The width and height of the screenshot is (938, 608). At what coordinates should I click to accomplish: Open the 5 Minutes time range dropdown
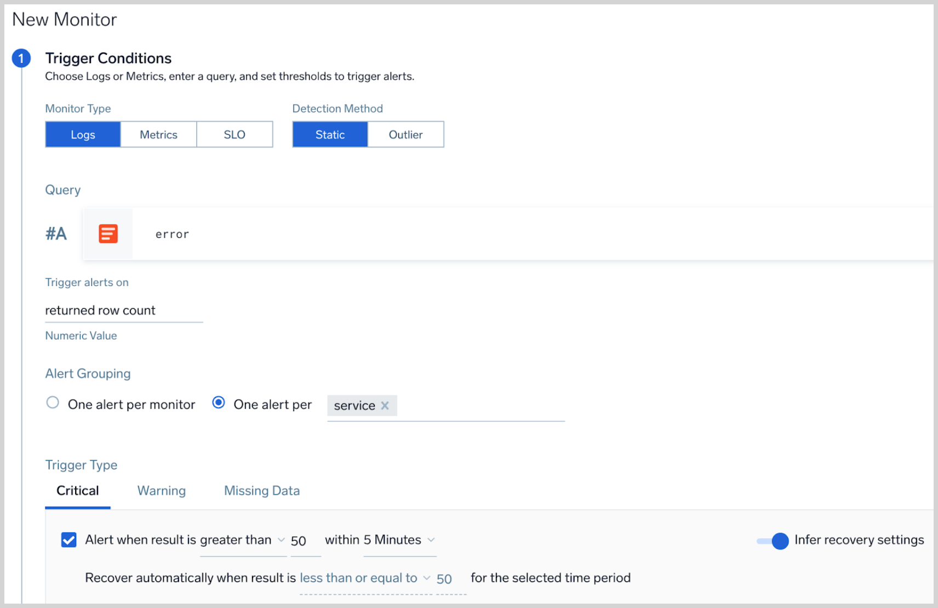pos(399,540)
